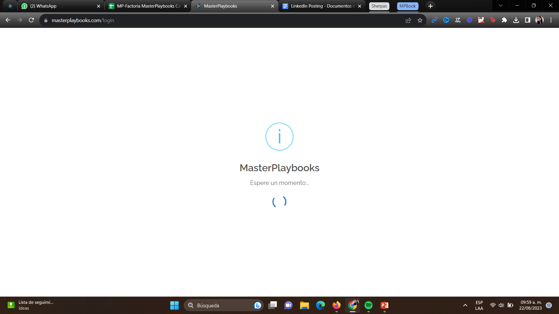Open the red-and-white image extension icon
559x314 pixels.
pyautogui.click(x=481, y=20)
